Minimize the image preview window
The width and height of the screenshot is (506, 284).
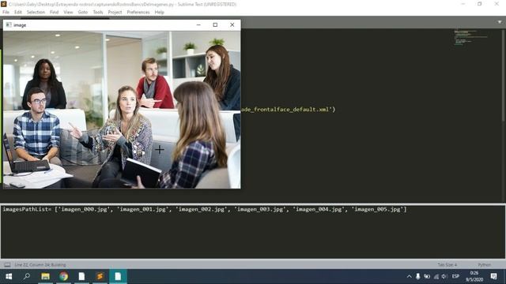pyautogui.click(x=198, y=24)
